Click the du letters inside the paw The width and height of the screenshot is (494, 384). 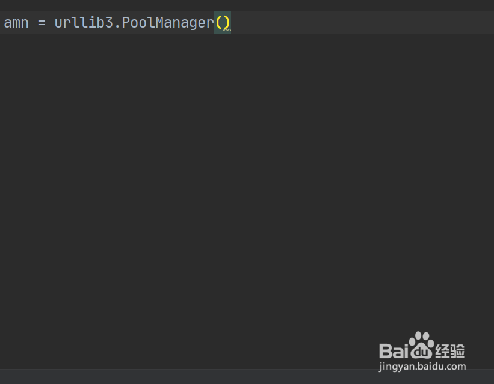coord(422,352)
